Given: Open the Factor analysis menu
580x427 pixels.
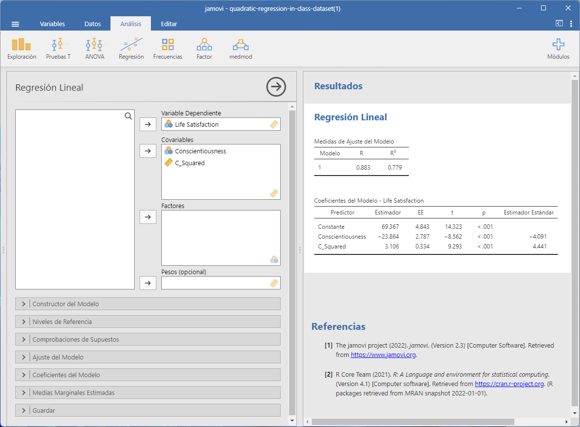Looking at the screenshot, I should [204, 49].
